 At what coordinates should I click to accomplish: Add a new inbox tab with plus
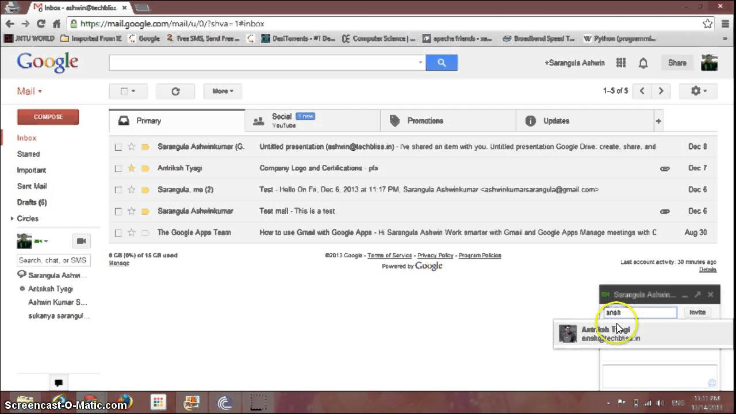click(x=658, y=121)
